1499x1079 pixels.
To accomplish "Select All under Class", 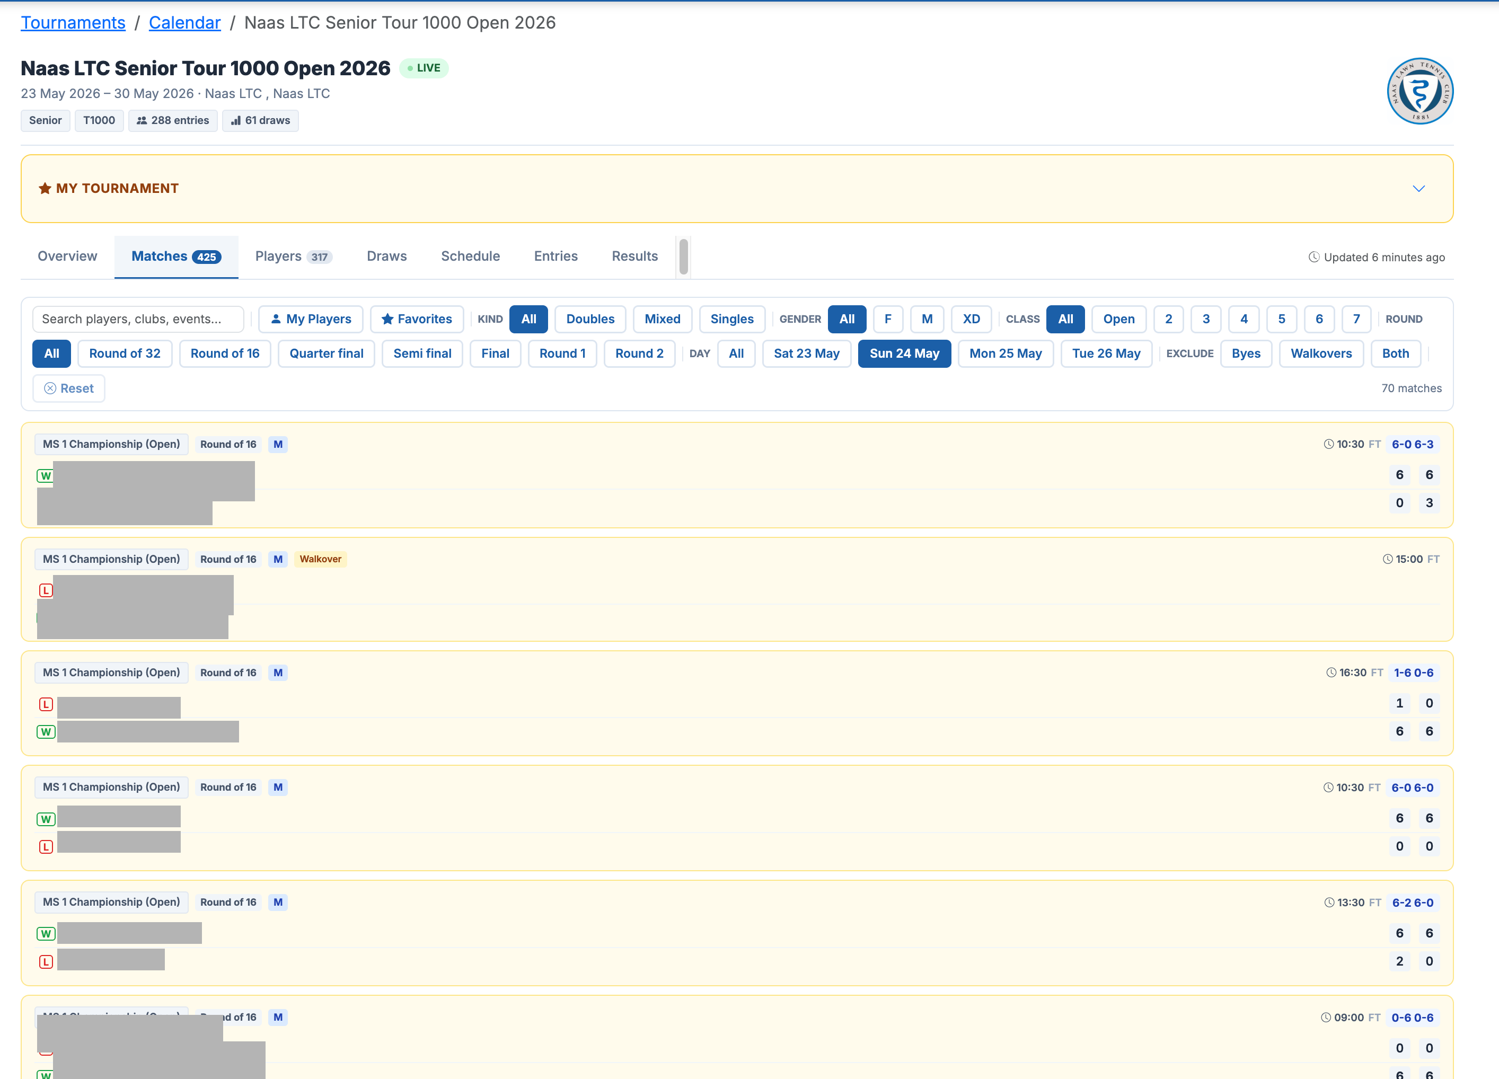I will click(1065, 319).
